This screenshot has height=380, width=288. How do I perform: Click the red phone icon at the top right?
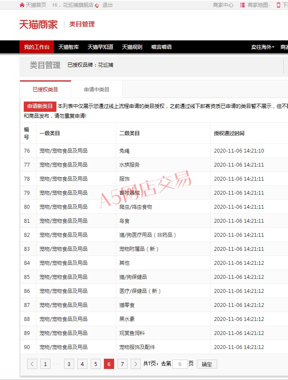pyautogui.click(x=278, y=5)
